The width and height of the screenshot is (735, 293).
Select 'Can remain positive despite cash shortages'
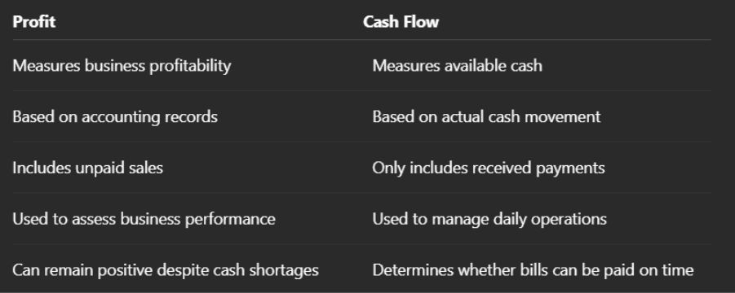[x=166, y=270]
